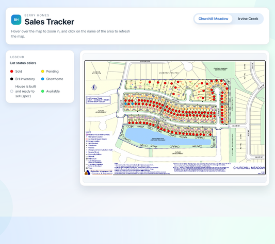Click the red Sold color swatch

pos(12,71)
